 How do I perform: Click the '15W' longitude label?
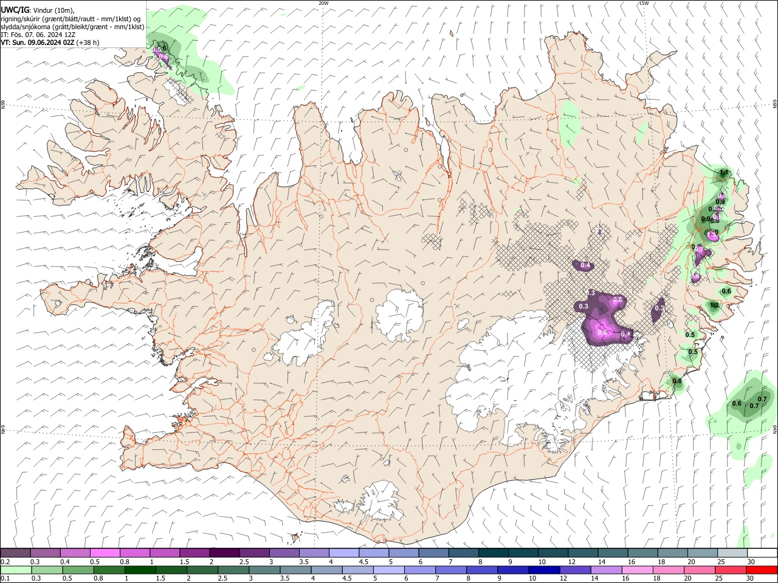[x=644, y=3]
